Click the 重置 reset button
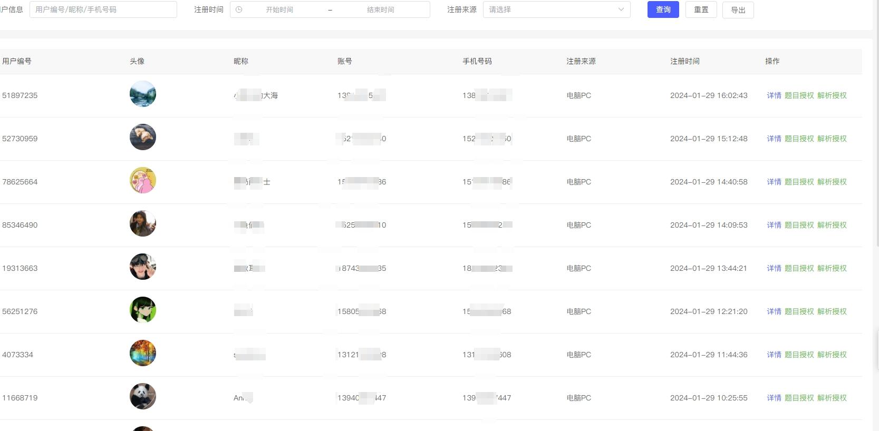This screenshot has height=431, width=879. [x=701, y=9]
